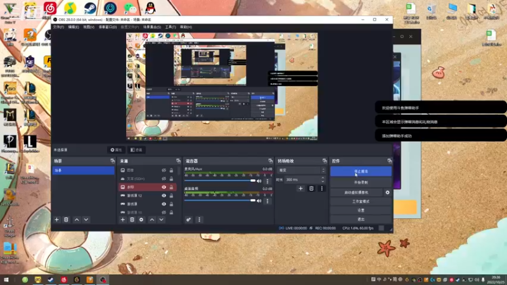Open the Windows Start menu
This screenshot has height=285, width=507.
point(6,280)
